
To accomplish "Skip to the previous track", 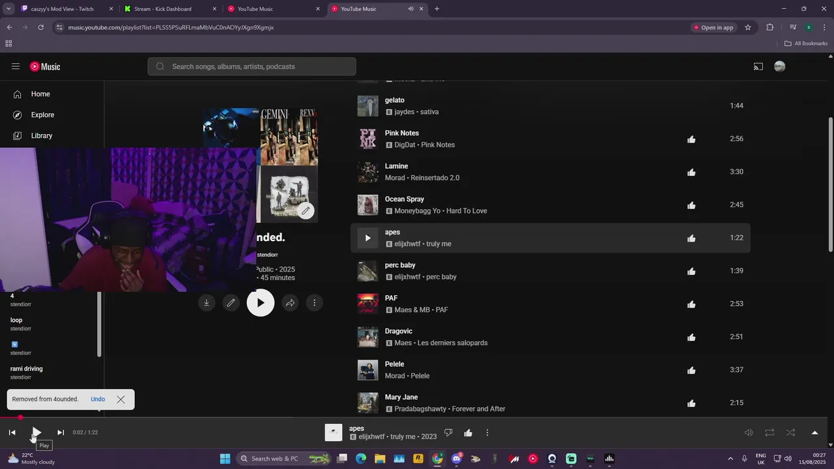I will click(12, 433).
